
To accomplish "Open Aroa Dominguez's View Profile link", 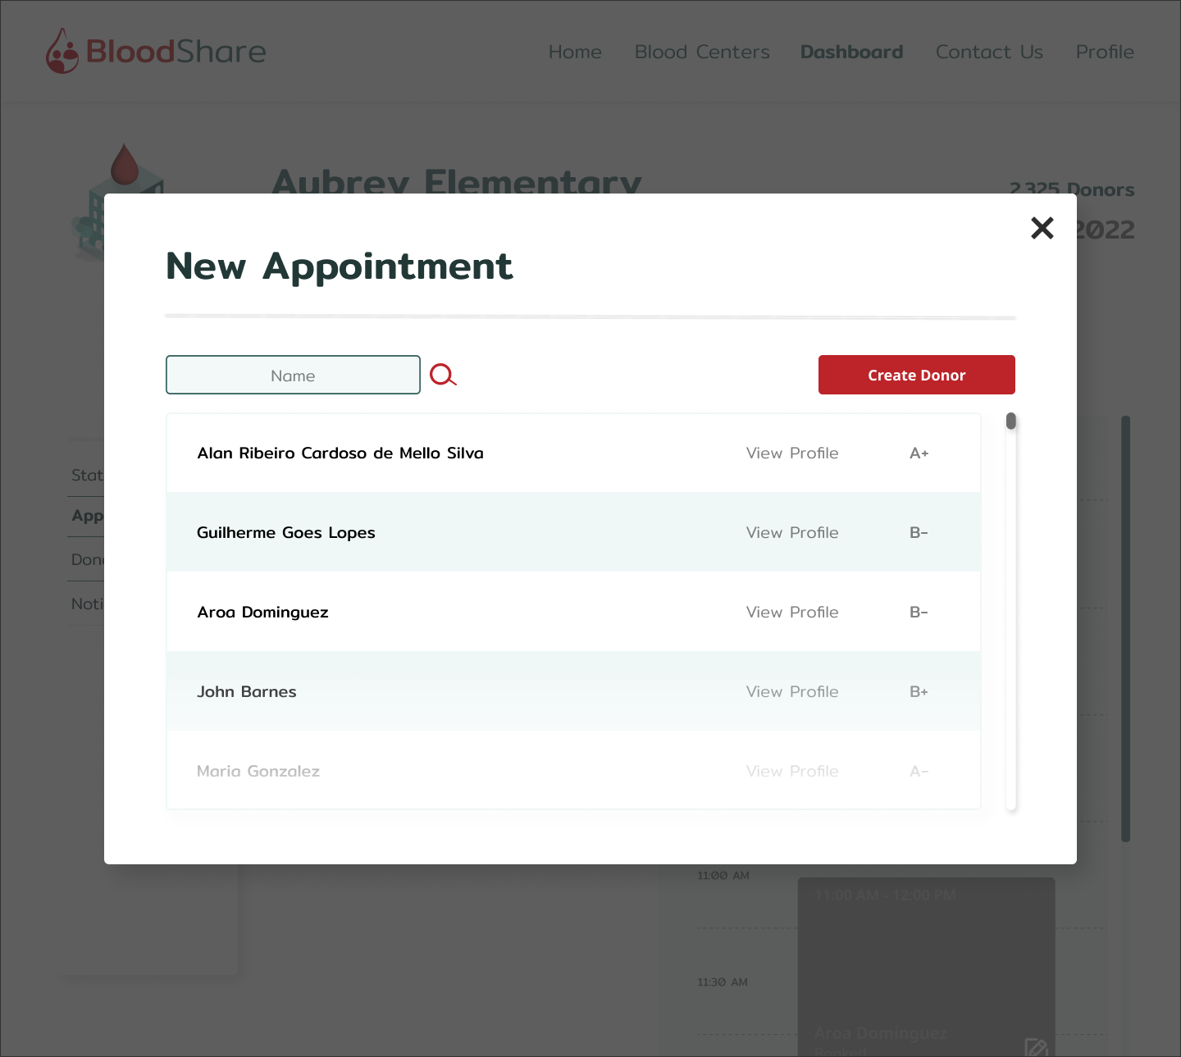I will [792, 612].
